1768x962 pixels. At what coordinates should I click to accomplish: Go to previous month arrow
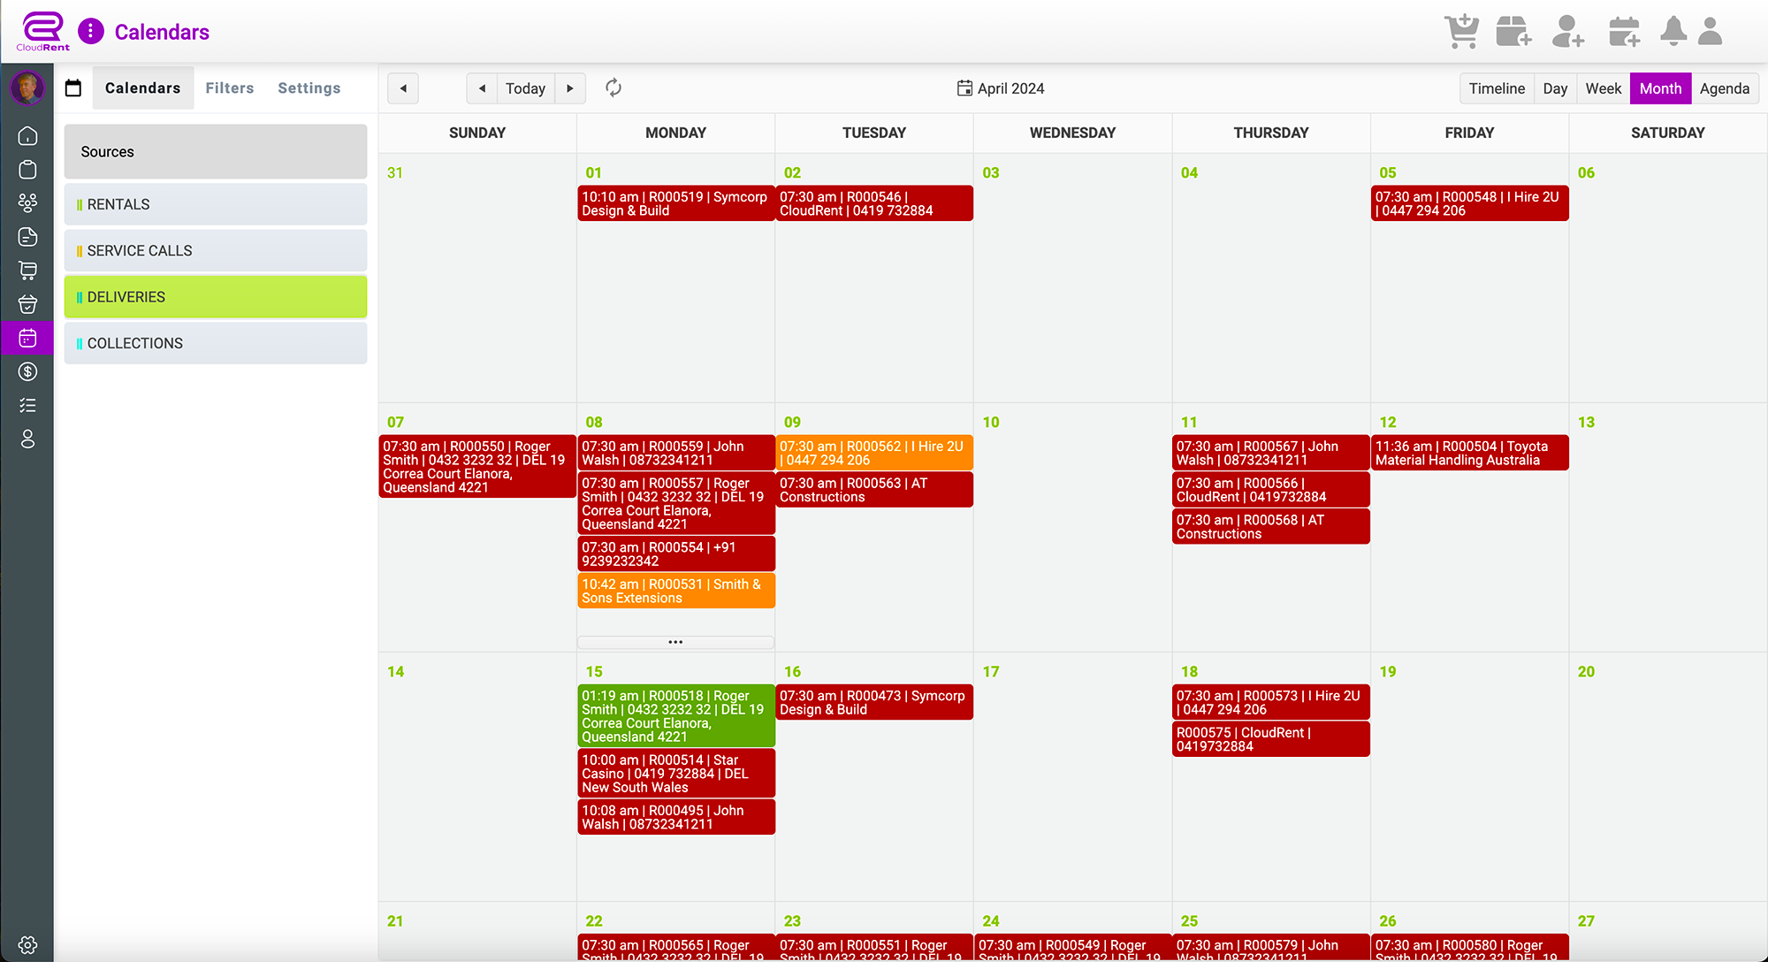tap(482, 88)
